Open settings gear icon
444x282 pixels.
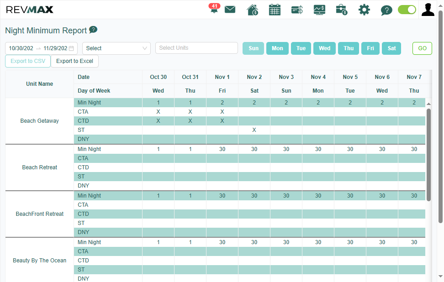pyautogui.click(x=364, y=10)
